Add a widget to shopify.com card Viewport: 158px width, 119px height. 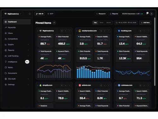pyautogui.click(x=66, y=85)
